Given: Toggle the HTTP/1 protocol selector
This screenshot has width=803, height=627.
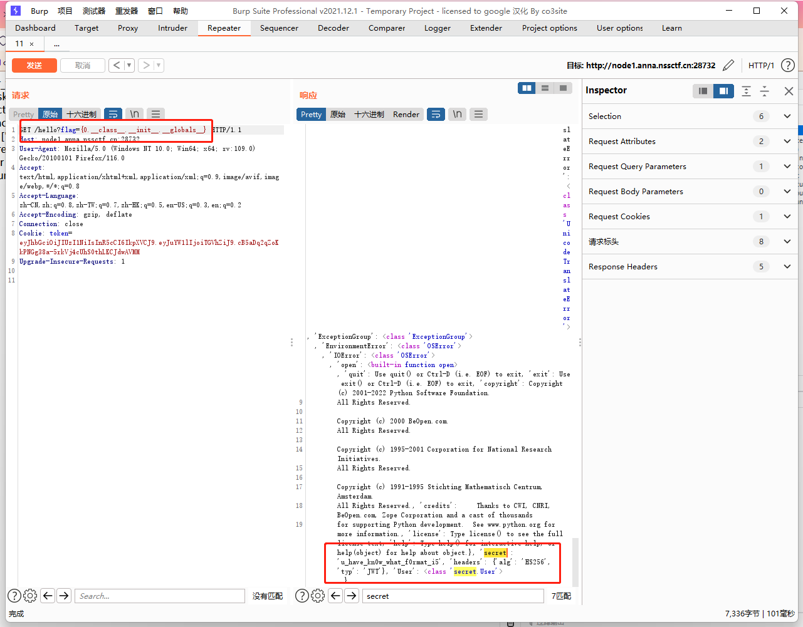Looking at the screenshot, I should coord(761,65).
